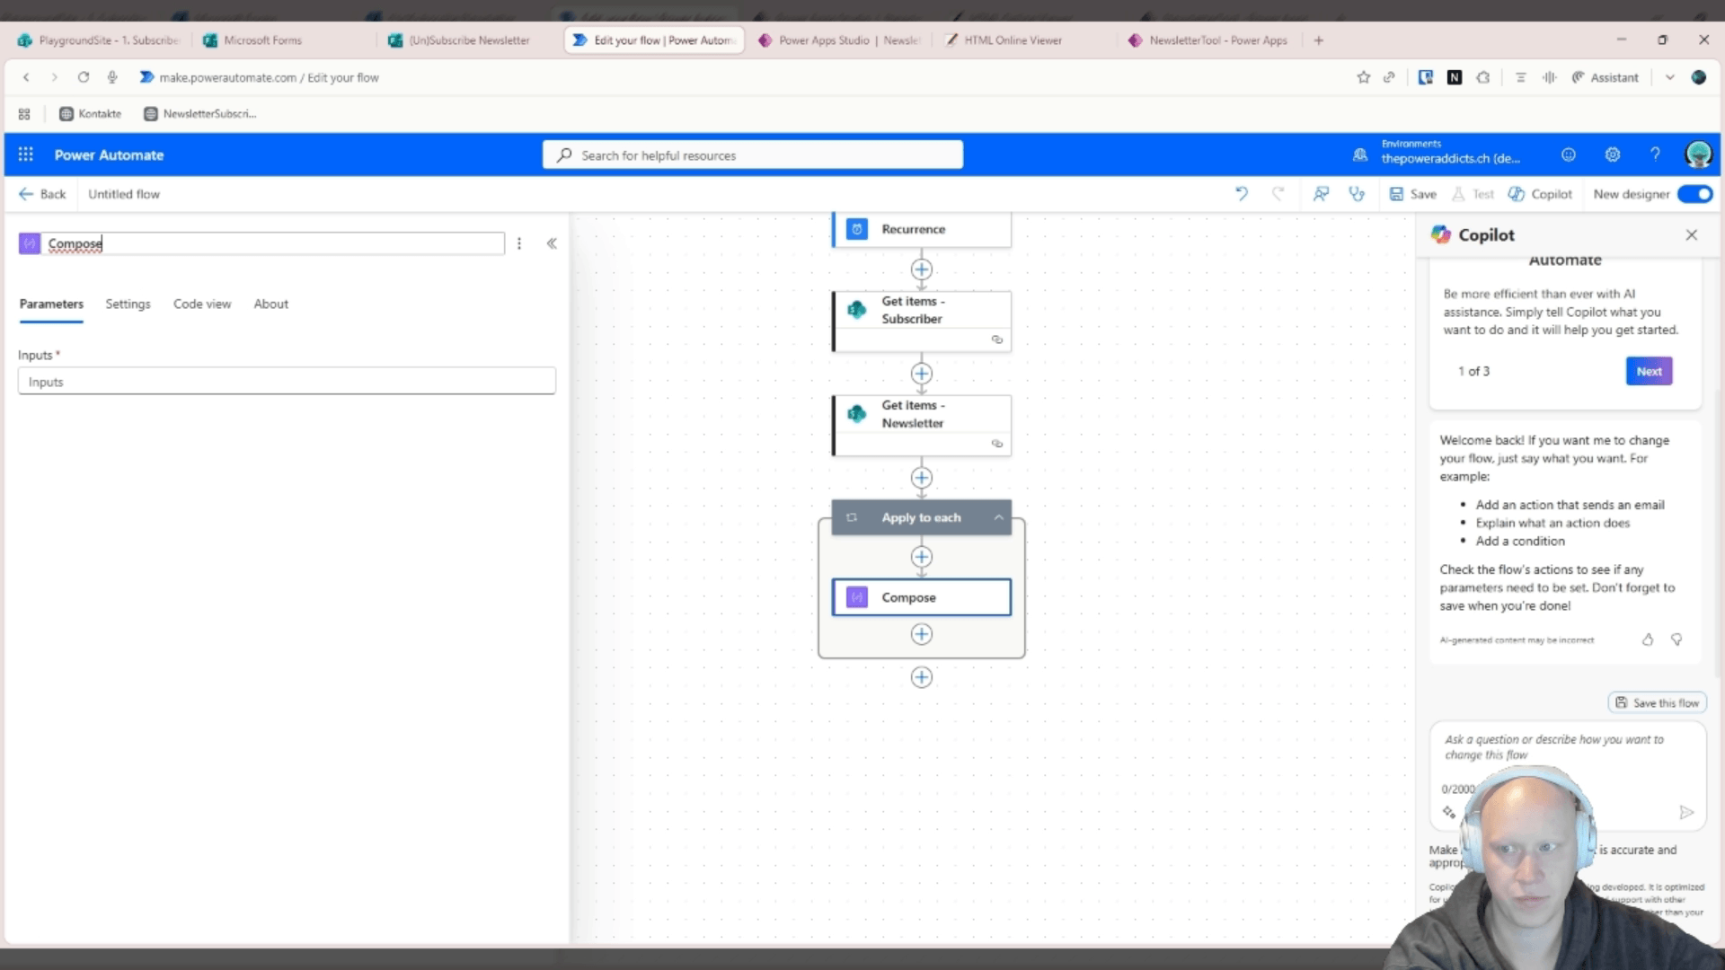This screenshot has width=1725, height=970.
Task: Bookmark this page with star icon
Action: click(1363, 77)
